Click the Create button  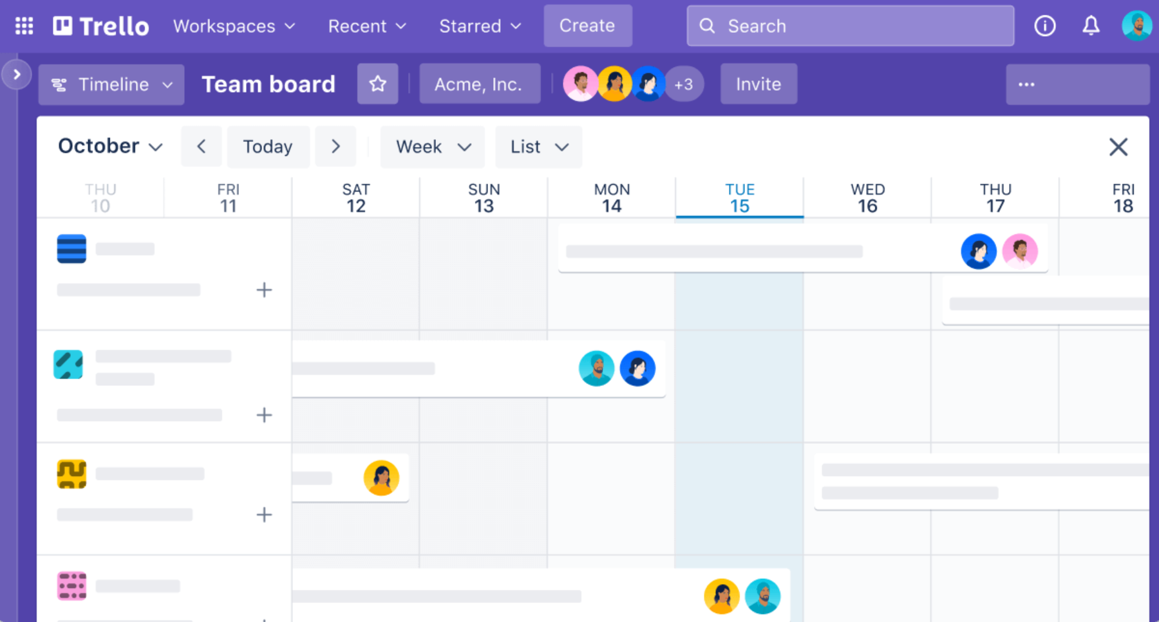point(587,26)
